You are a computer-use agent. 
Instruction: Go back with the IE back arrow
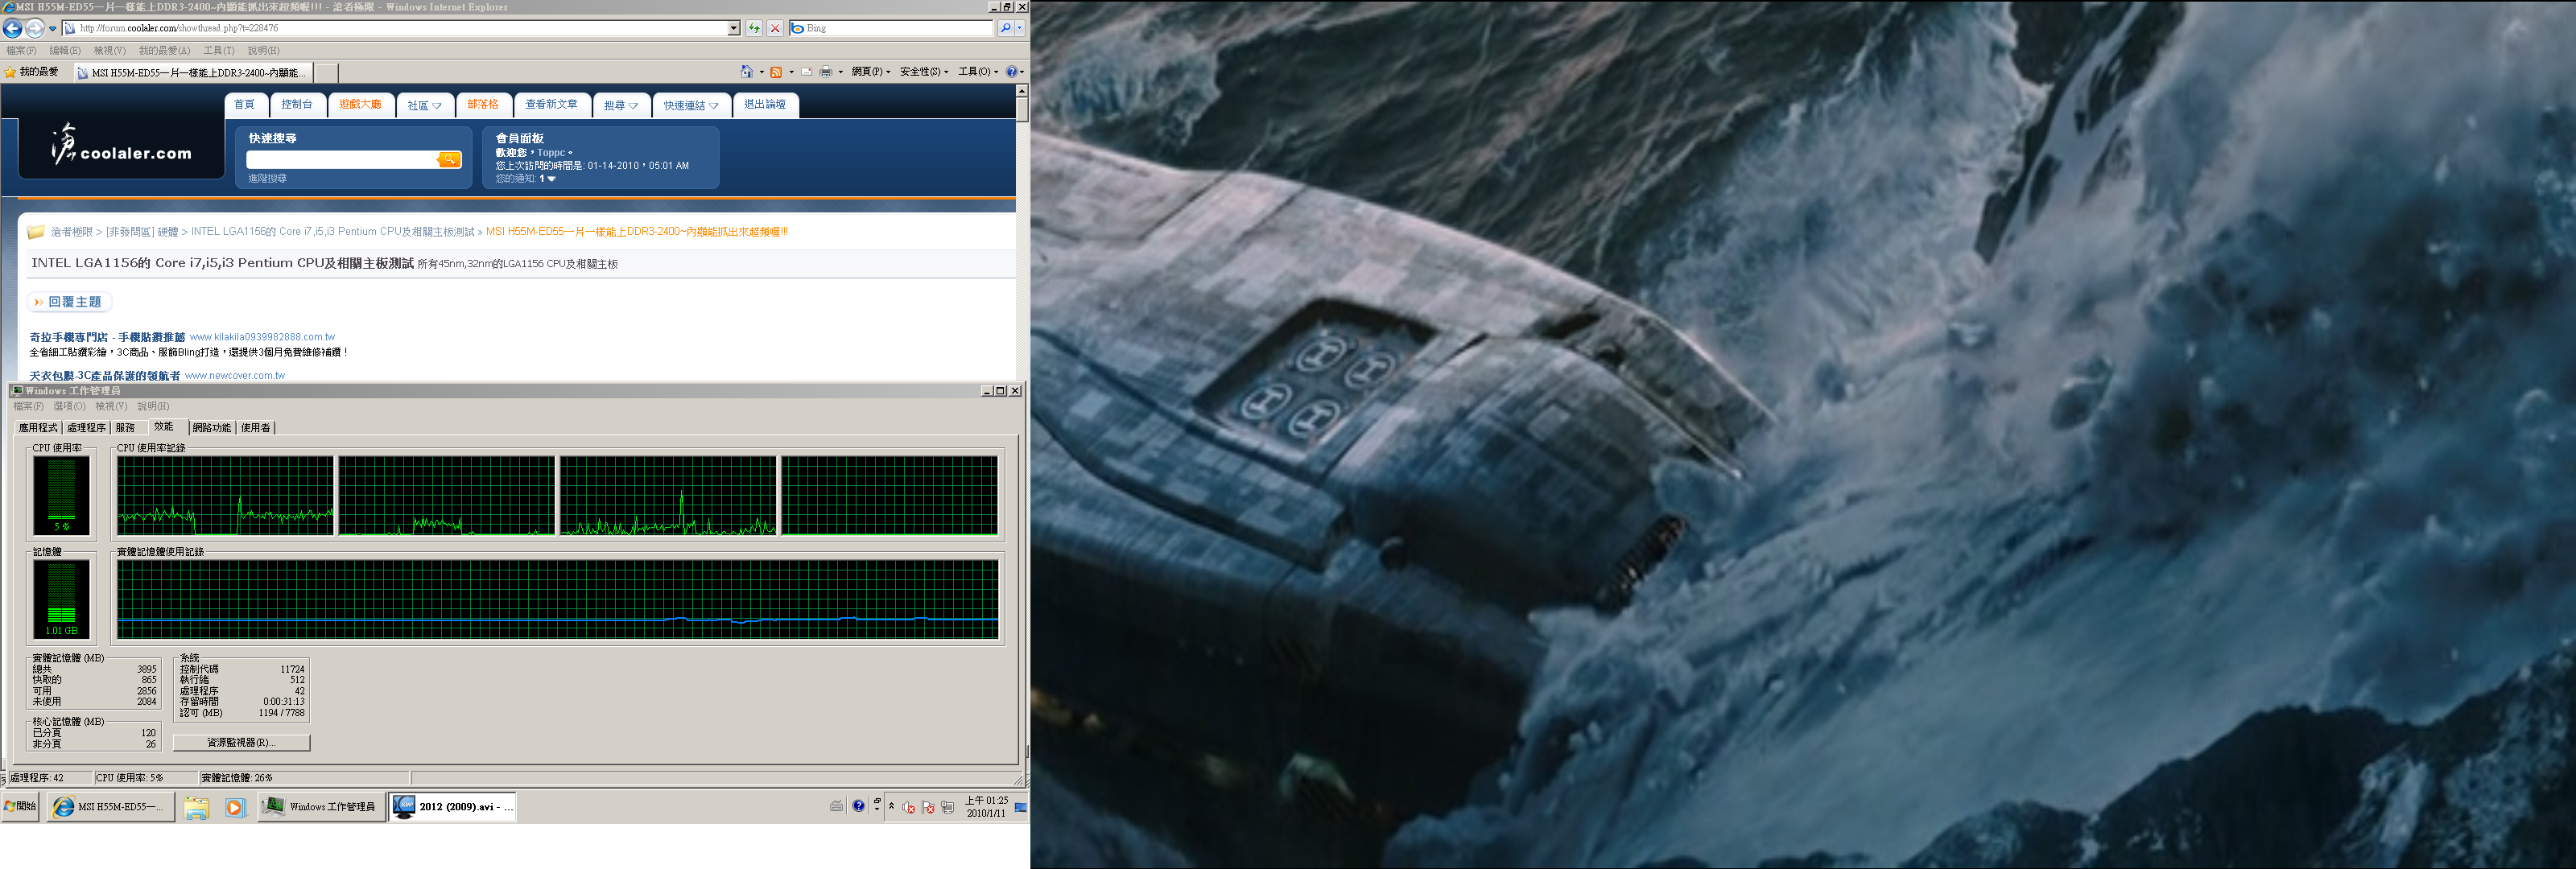(x=13, y=28)
